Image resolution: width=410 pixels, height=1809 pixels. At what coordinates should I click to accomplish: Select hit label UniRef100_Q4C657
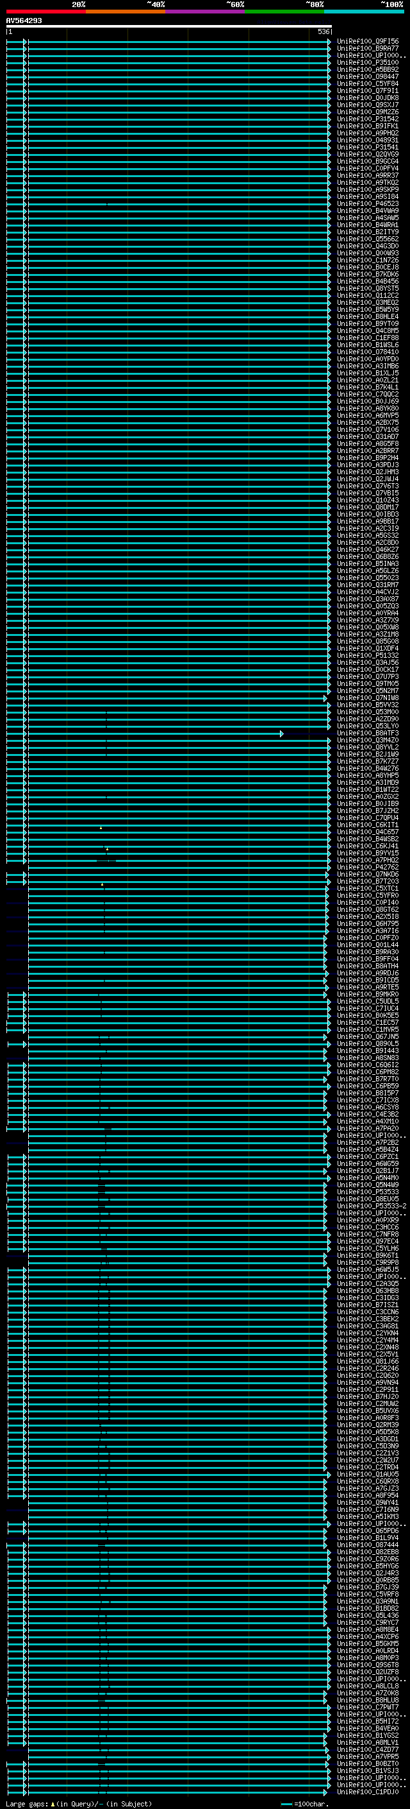point(367,832)
